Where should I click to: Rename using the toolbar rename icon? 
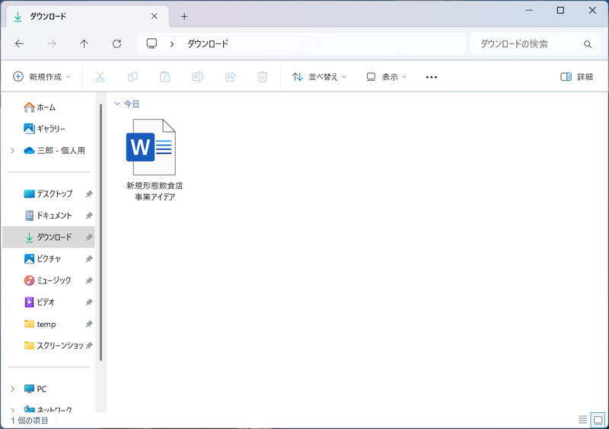pos(198,77)
